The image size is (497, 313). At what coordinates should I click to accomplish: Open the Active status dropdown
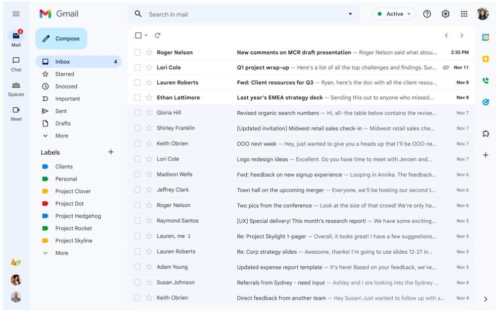(394, 14)
